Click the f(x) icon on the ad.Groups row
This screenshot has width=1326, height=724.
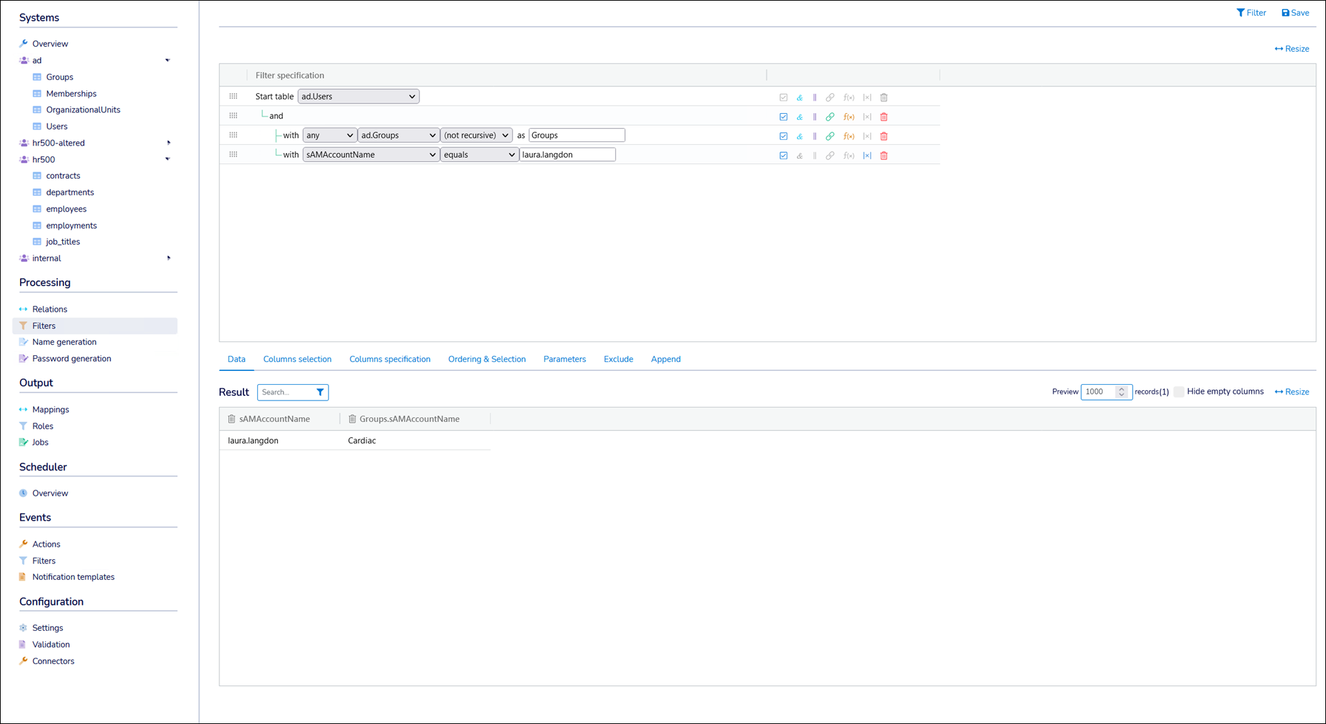849,137
